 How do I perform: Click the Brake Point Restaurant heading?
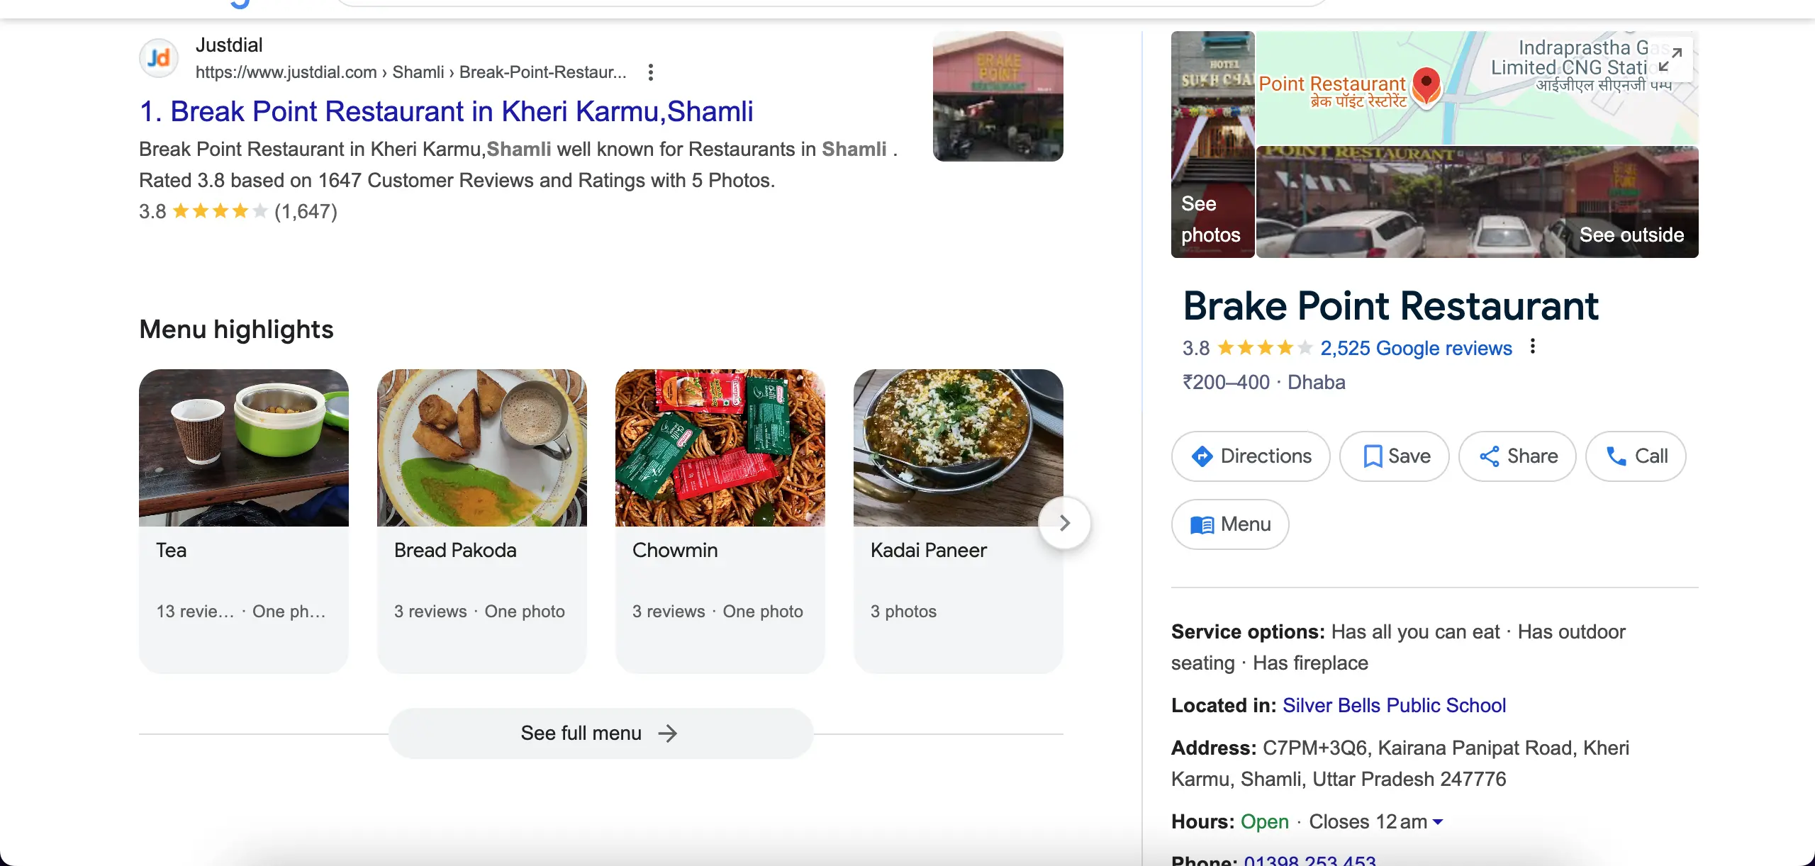tap(1391, 306)
